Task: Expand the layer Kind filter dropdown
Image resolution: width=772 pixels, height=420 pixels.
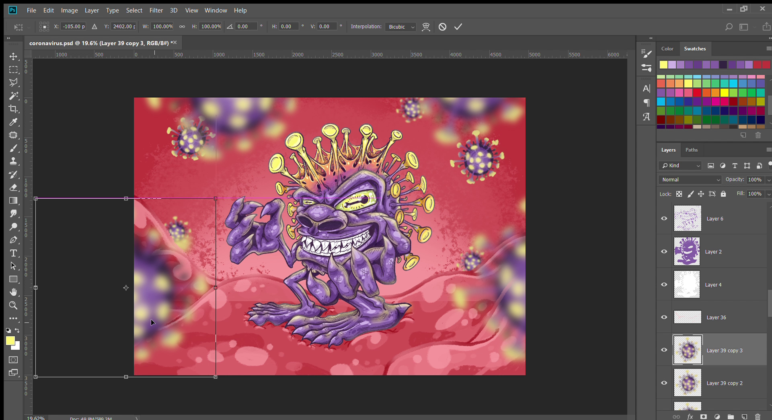Action: (680, 166)
